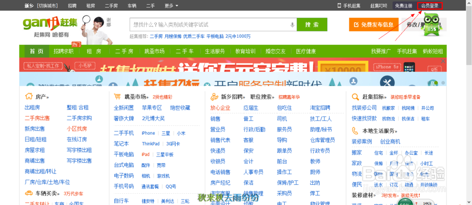Close the red banner advertisement
The height and width of the screenshot is (205, 472).
coord(443,61)
